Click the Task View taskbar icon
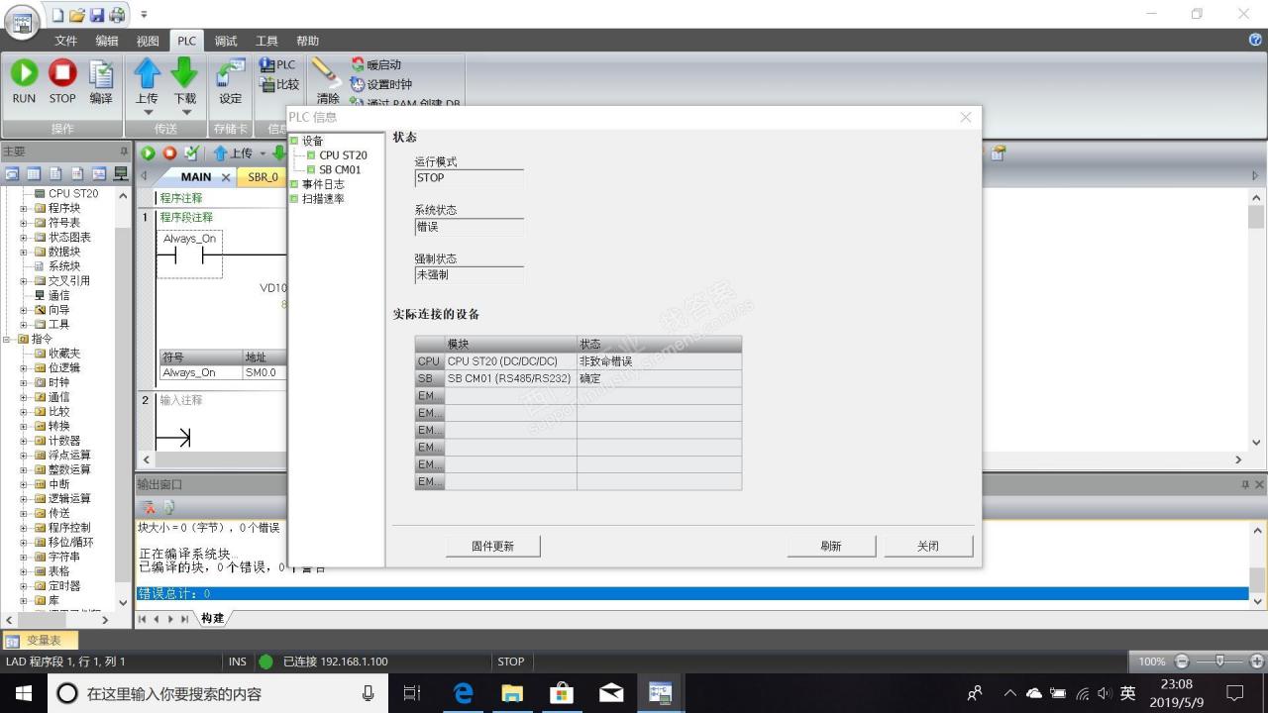The height and width of the screenshot is (713, 1268). (x=412, y=693)
